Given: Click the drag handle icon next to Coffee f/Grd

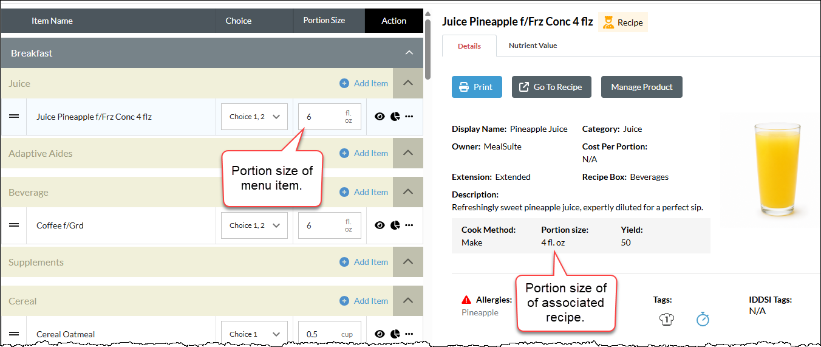Looking at the screenshot, I should click(14, 225).
